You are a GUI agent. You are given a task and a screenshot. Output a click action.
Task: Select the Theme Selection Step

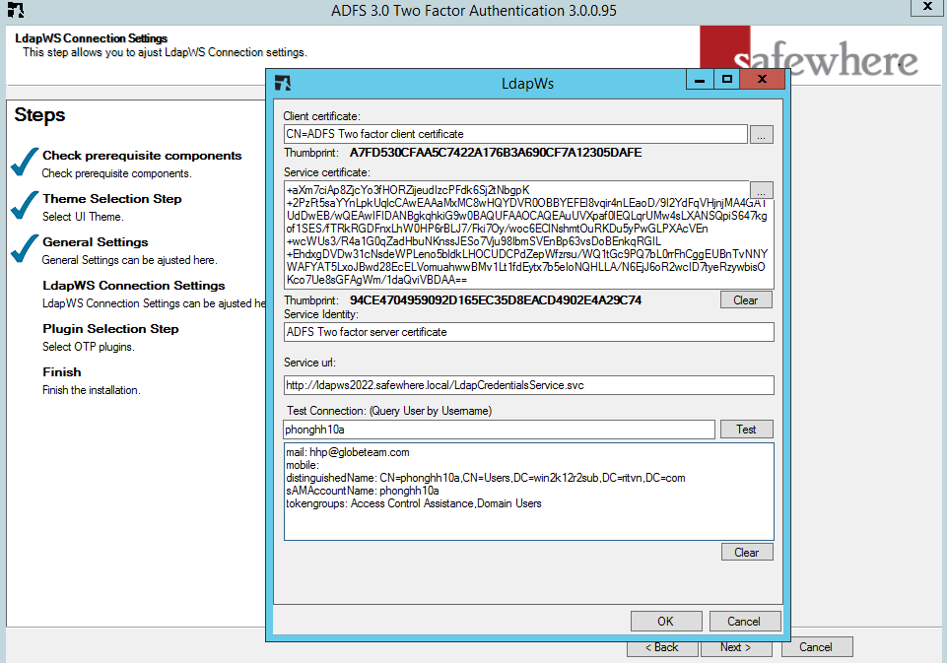click(x=111, y=199)
